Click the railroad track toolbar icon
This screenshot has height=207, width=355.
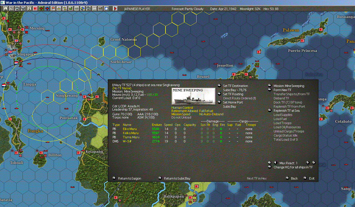pos(100,9)
